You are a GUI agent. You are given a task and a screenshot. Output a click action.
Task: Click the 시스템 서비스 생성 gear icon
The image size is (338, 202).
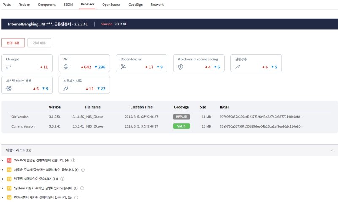coord(9,88)
